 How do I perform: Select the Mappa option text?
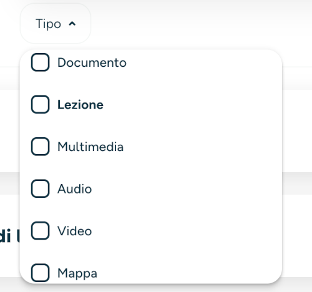coord(77,273)
